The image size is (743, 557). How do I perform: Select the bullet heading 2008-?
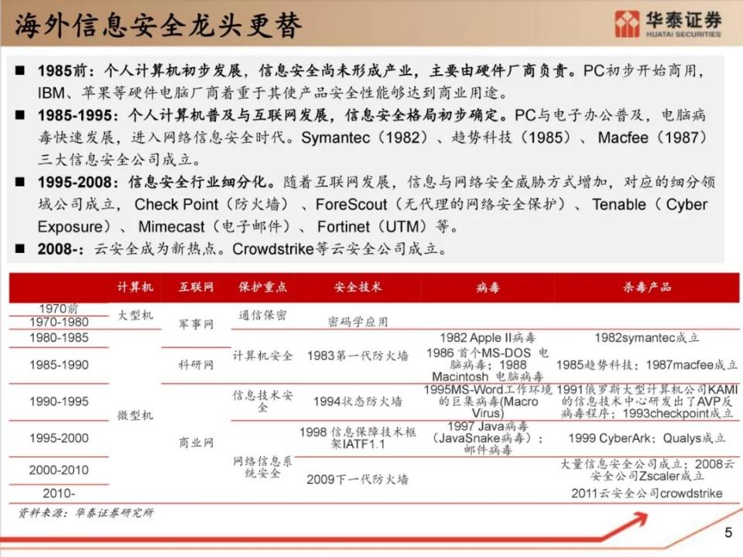click(60, 248)
